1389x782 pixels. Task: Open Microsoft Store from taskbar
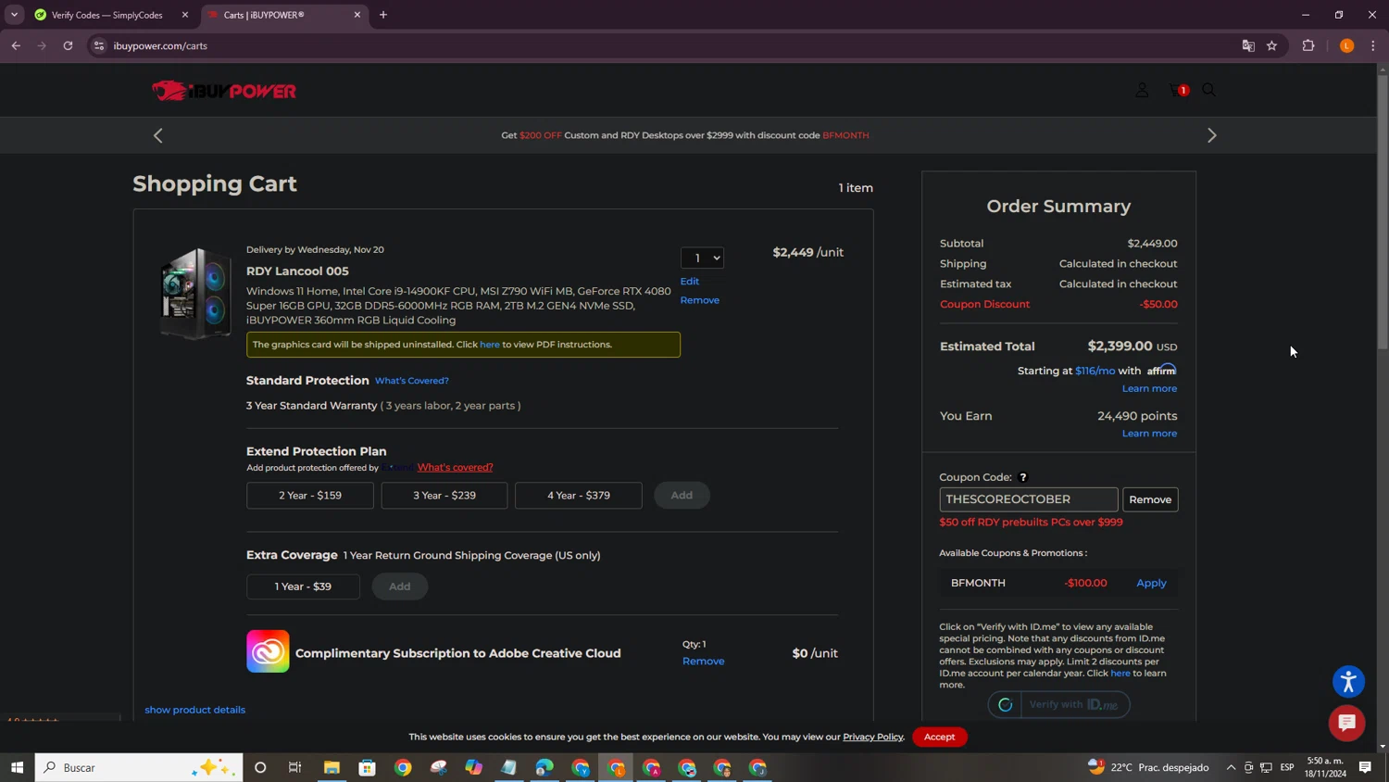click(368, 767)
